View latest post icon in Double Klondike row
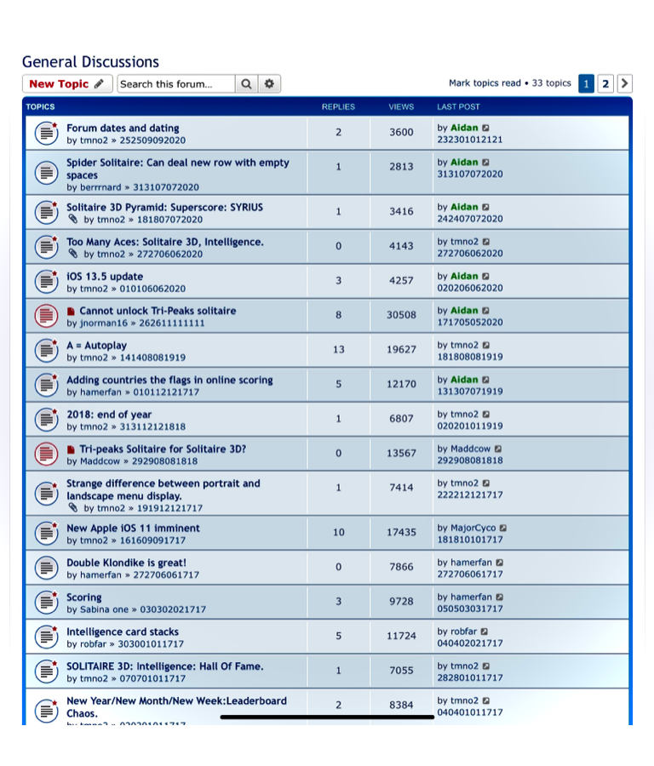Screen dimensions: 654x766 (x=499, y=563)
